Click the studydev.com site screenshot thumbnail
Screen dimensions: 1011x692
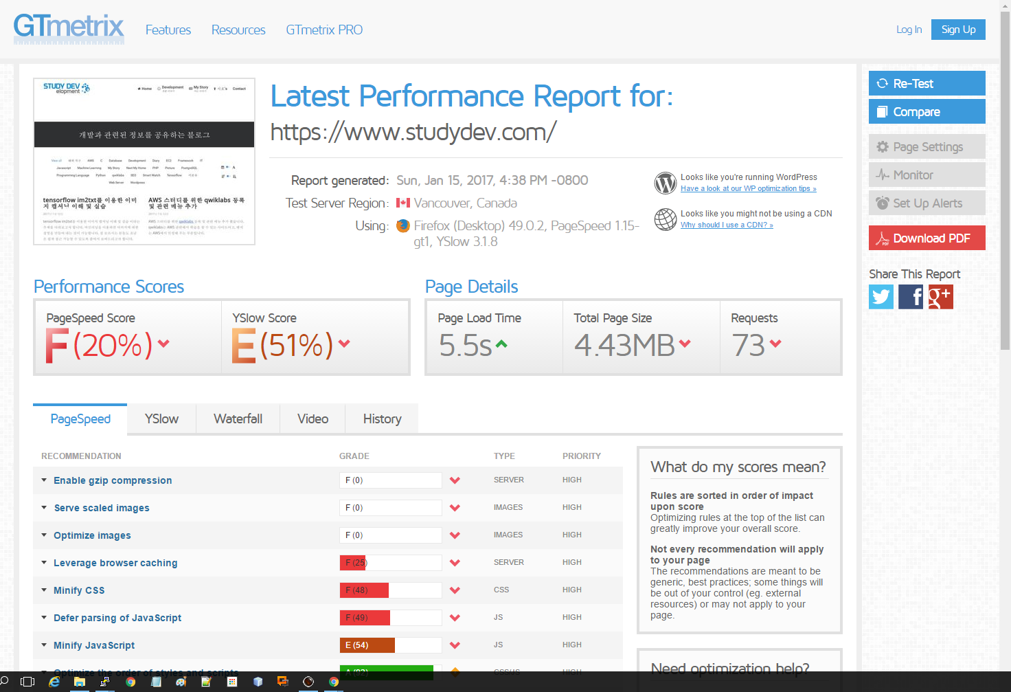pyautogui.click(x=144, y=161)
